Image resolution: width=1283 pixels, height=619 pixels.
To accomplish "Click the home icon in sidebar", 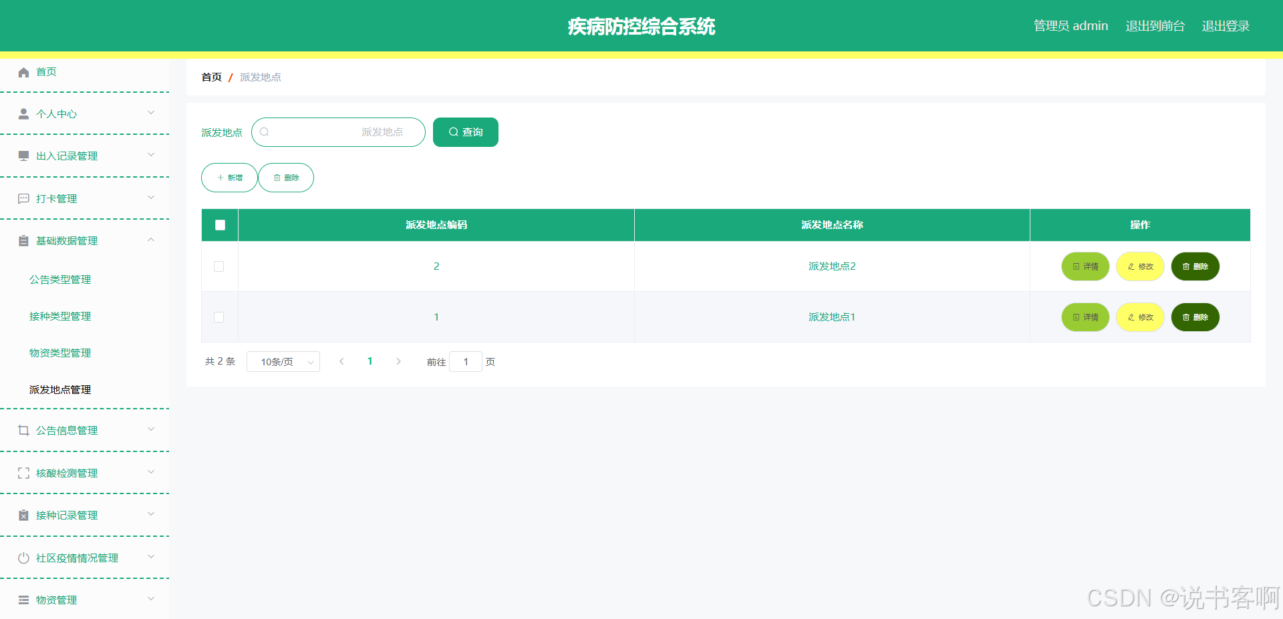I will (23, 72).
